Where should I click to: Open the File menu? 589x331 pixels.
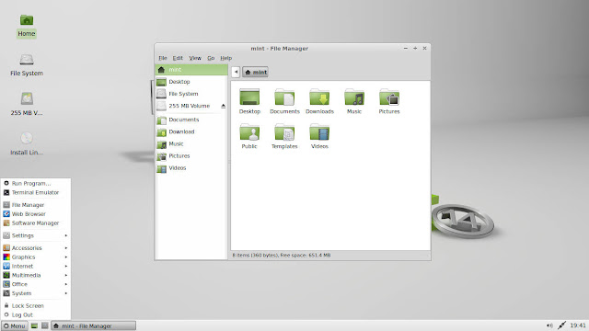tap(163, 58)
